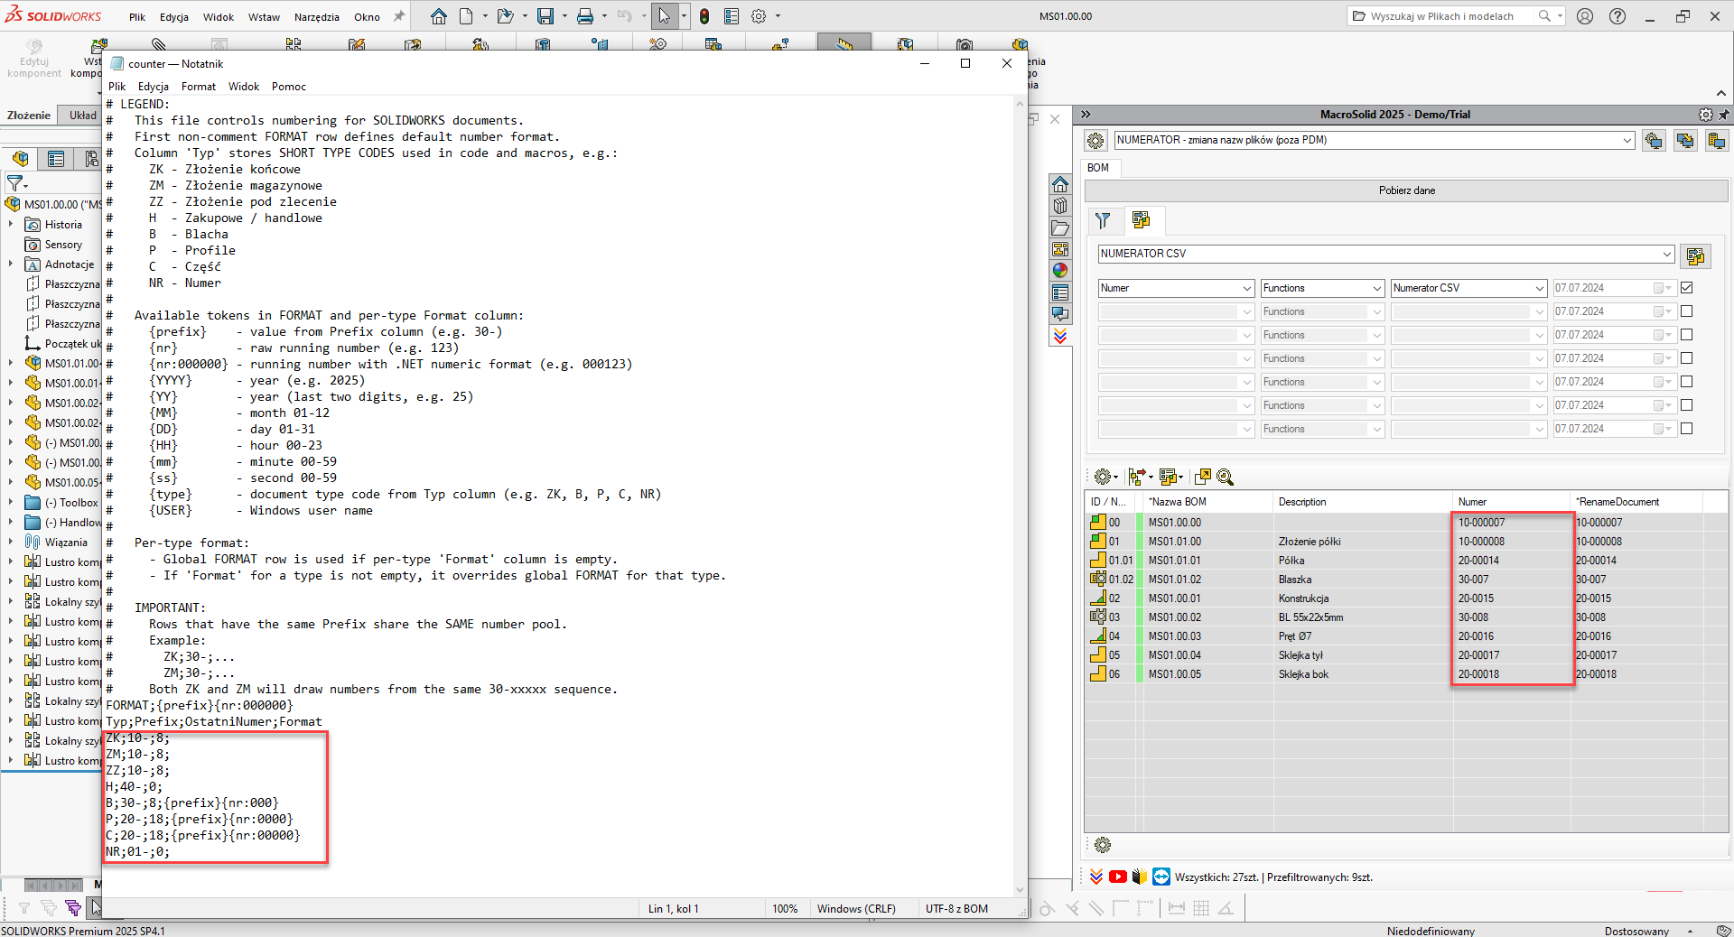
Task: Click the YouTube icon in MacroSolid footer
Action: (x=1117, y=877)
